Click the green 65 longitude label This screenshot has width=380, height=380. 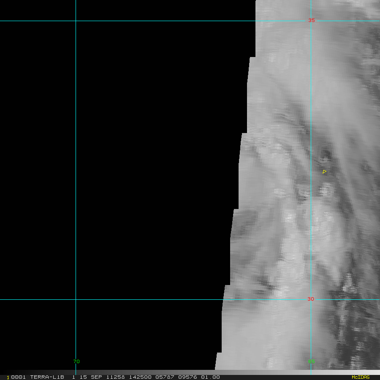311,361
